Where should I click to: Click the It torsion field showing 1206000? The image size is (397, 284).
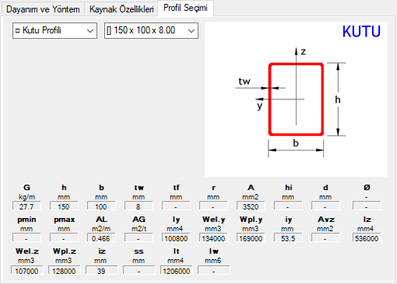click(177, 270)
